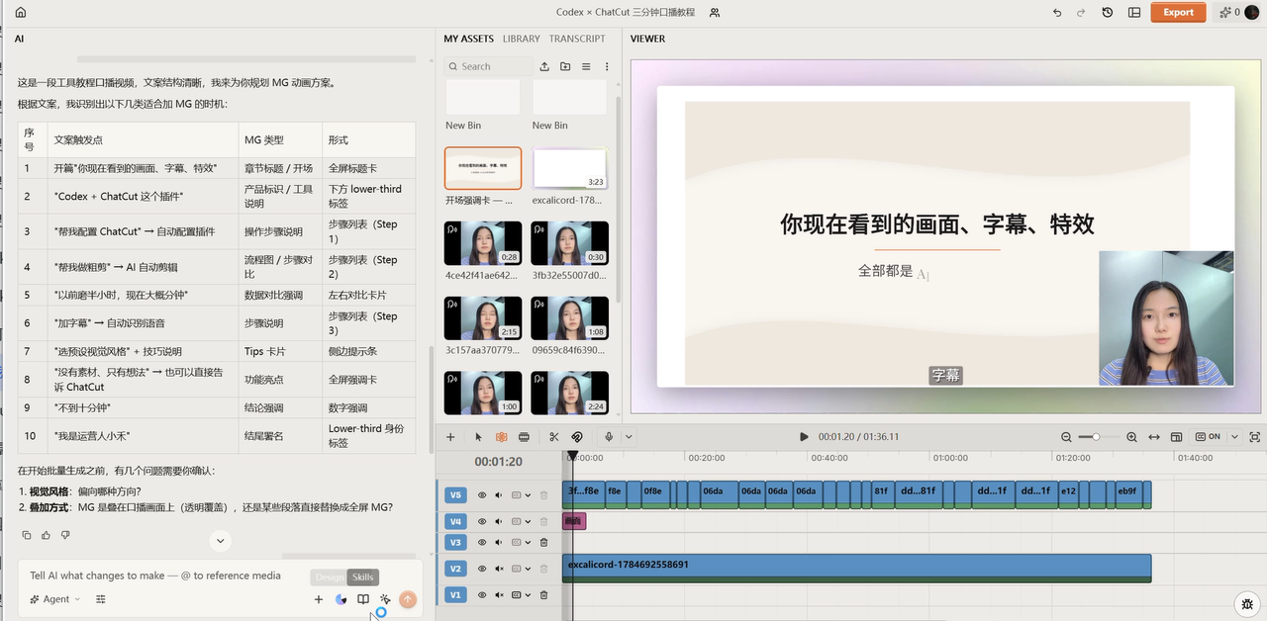Open version history clock icon
This screenshot has width=1267, height=621.
point(1107,13)
